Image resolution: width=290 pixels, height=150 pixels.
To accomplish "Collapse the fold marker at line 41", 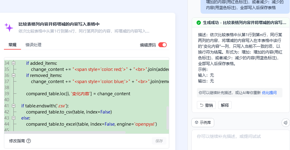I will coord(13,106).
